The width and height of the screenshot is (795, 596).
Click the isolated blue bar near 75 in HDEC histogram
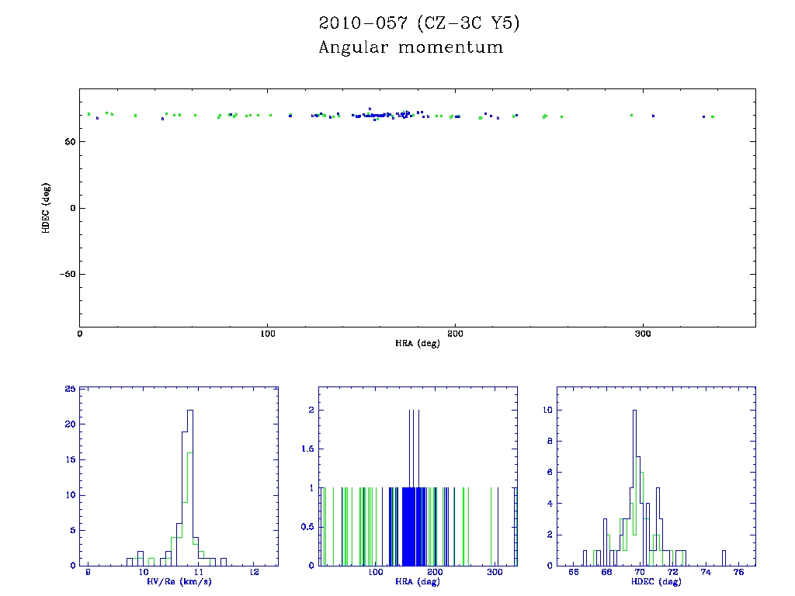coord(724,557)
